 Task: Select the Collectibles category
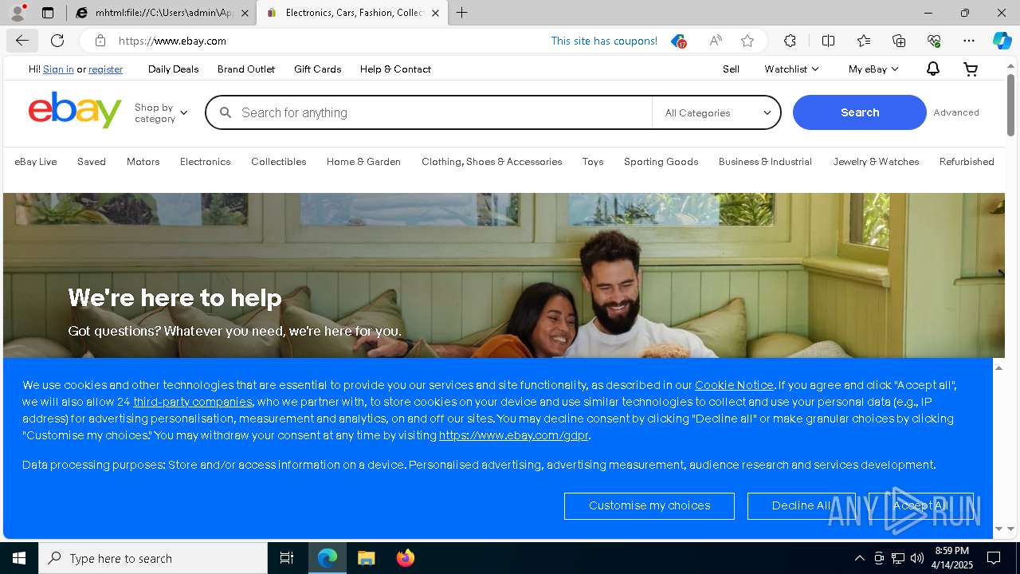tap(279, 162)
